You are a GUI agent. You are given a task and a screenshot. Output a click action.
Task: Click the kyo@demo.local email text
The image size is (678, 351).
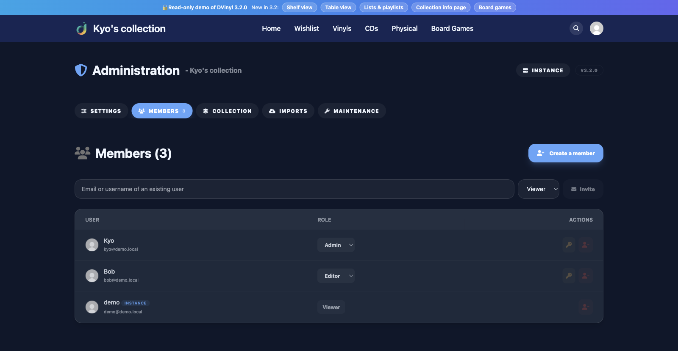[121, 249]
